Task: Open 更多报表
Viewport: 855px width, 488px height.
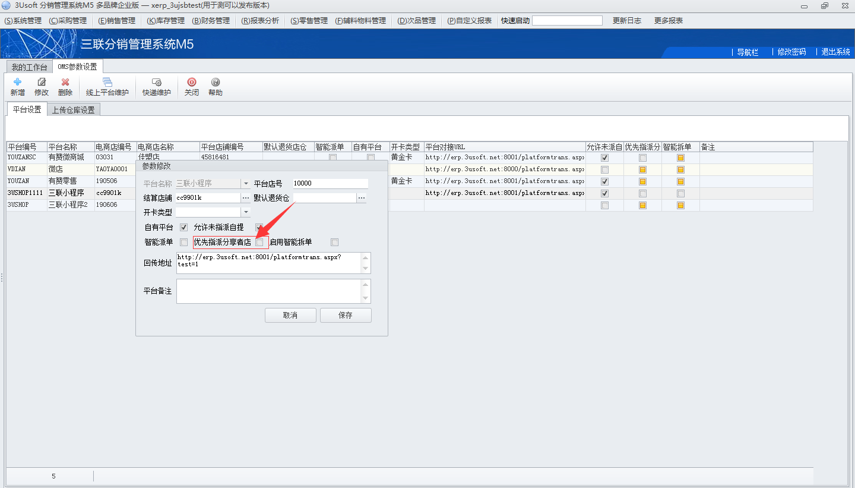Action: [669, 20]
